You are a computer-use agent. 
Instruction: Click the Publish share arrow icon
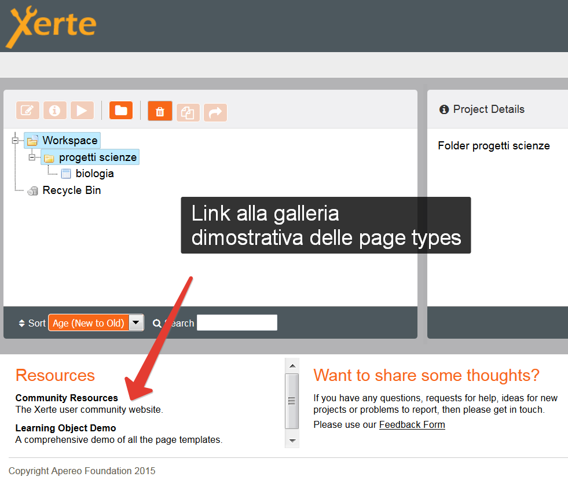(x=215, y=113)
